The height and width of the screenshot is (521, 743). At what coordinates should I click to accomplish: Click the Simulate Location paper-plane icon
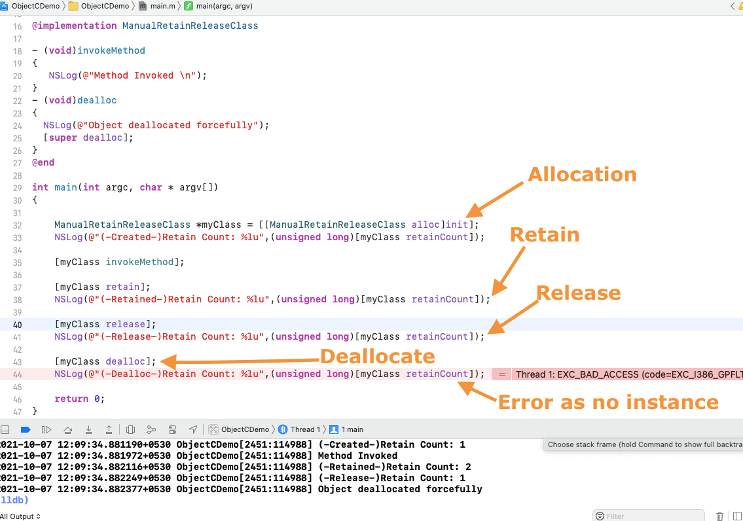tap(192, 429)
